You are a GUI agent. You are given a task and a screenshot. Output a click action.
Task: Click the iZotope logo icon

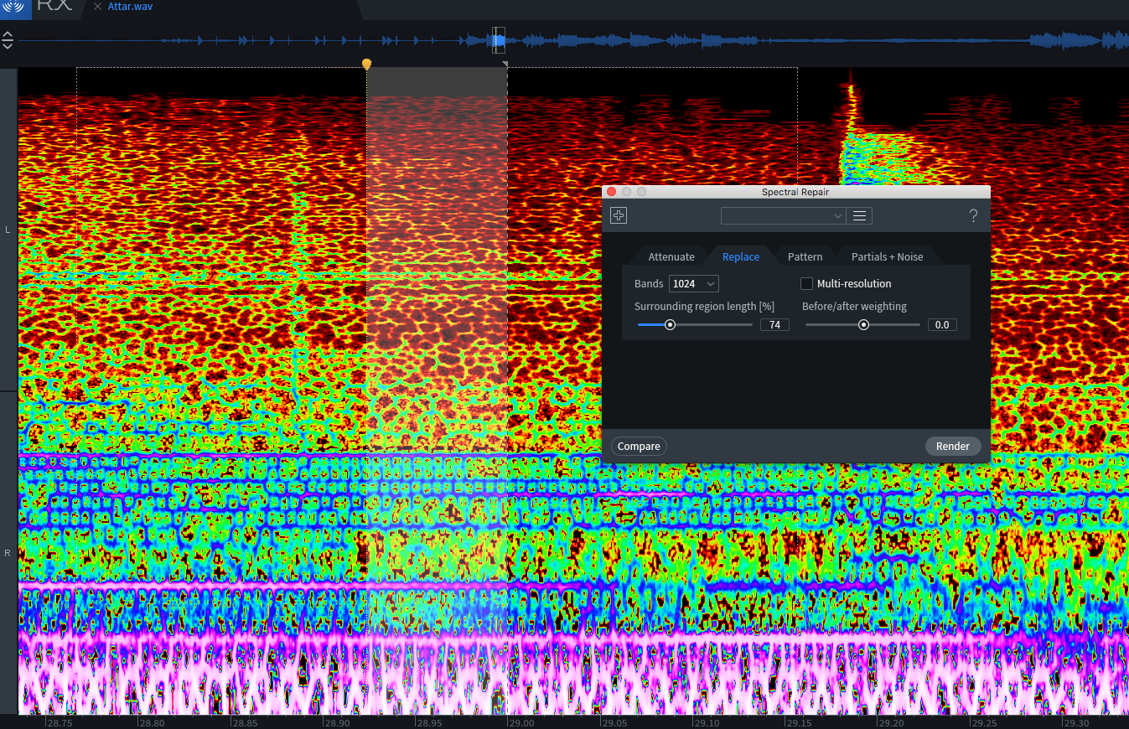pos(15,7)
